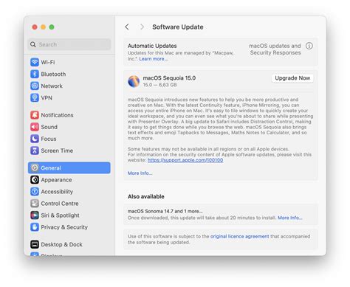The width and height of the screenshot is (350, 287).
Task: Open the original licence agreement link
Action: [239, 236]
